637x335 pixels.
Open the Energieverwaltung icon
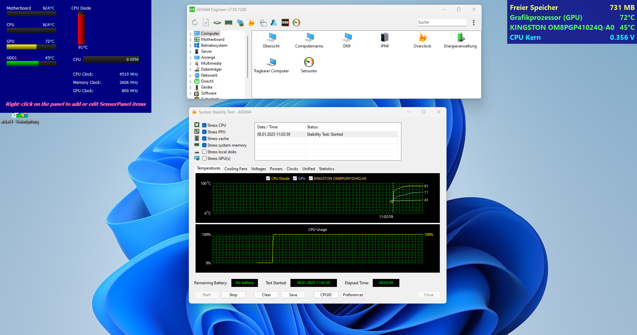click(460, 40)
